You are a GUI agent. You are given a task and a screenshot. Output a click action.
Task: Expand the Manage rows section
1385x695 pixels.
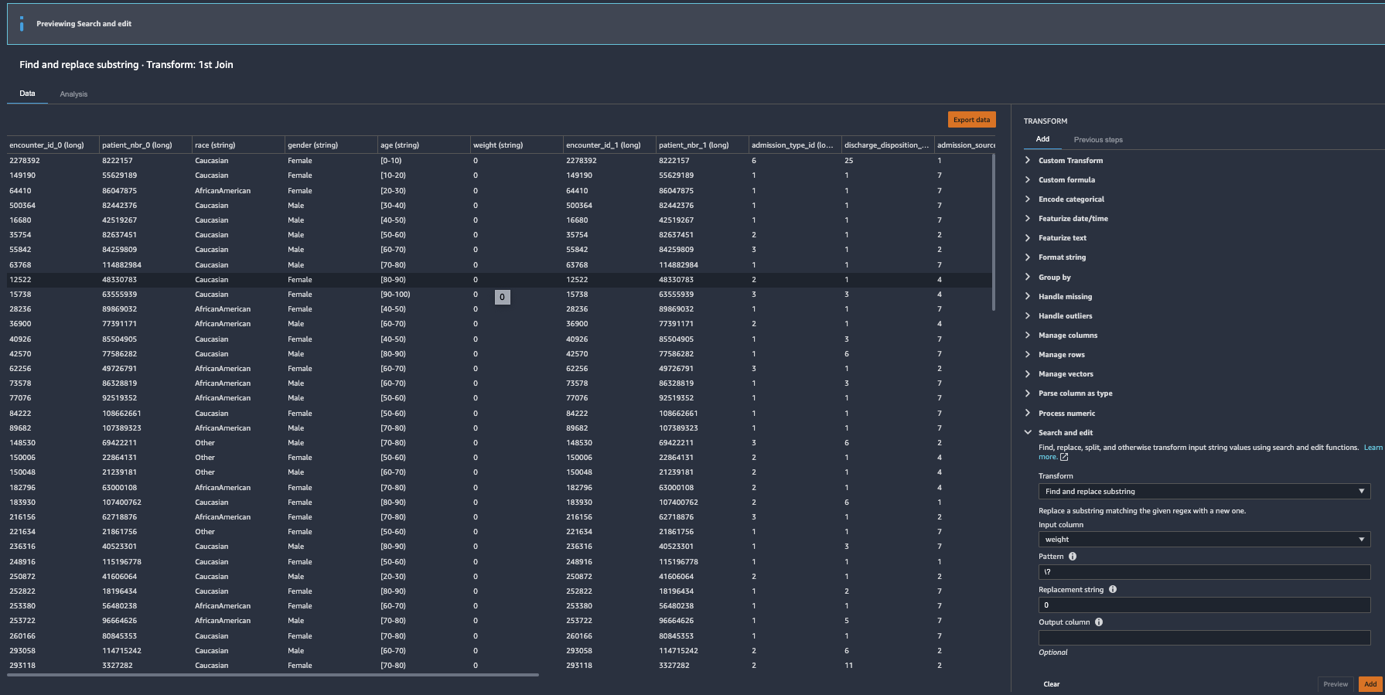point(1061,354)
